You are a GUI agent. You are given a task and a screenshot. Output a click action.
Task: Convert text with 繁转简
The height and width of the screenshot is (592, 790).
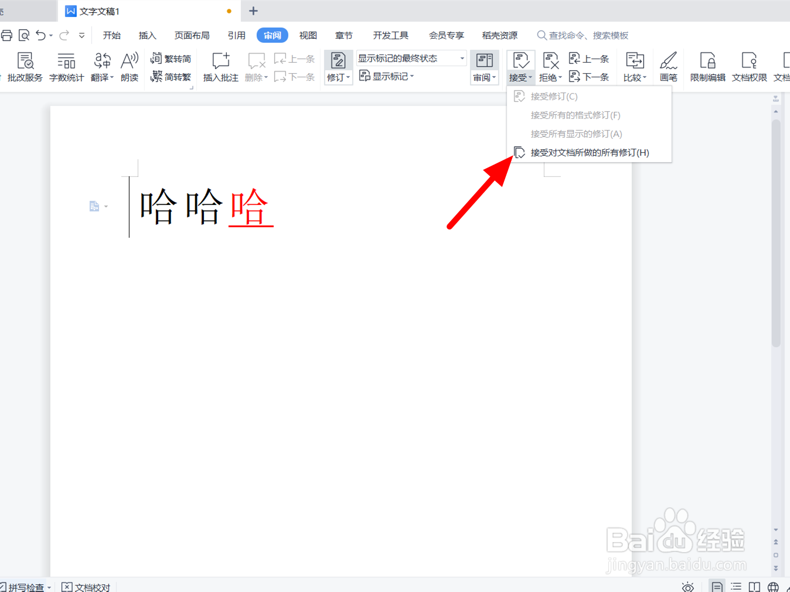(171, 59)
